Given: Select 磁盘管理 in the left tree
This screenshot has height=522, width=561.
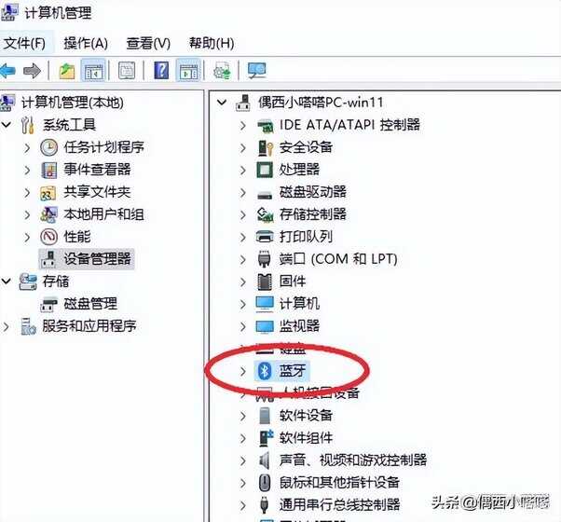Looking at the screenshot, I should pos(90,304).
